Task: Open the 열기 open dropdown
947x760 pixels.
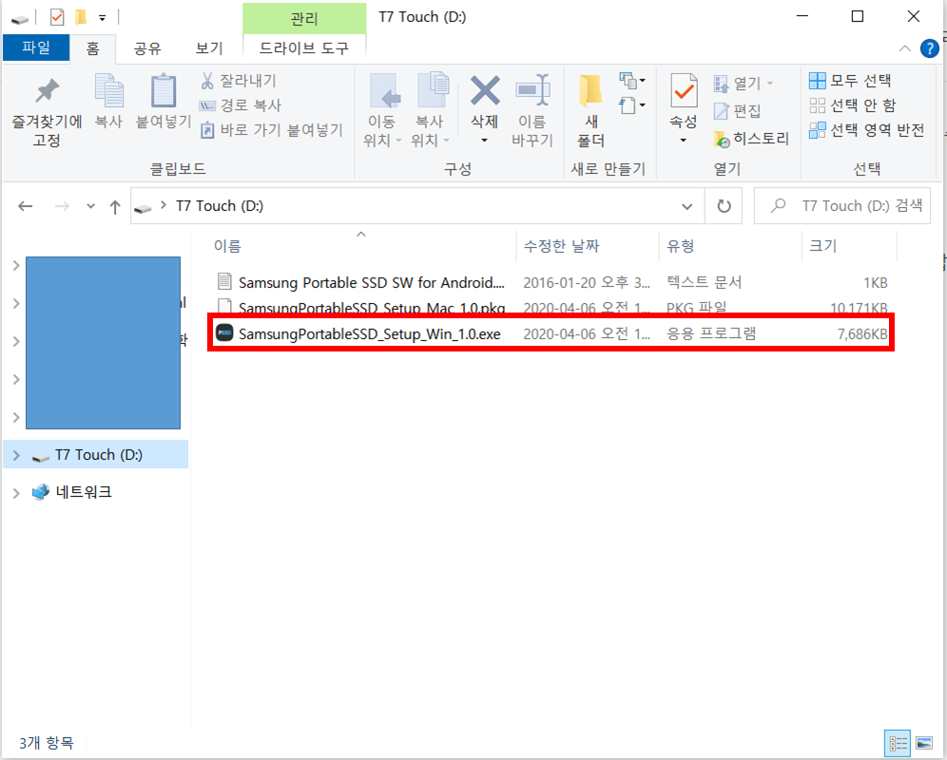Action: point(743,83)
